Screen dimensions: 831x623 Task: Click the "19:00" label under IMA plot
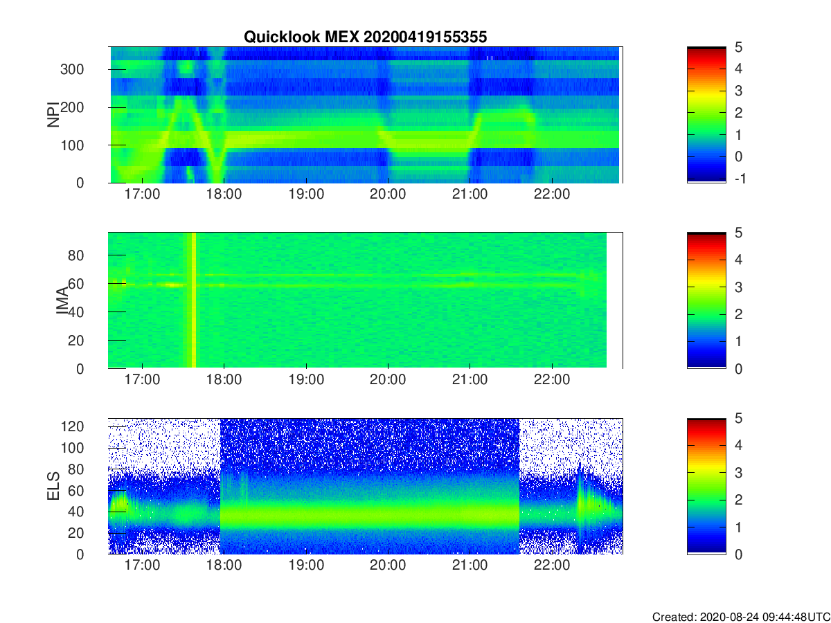coord(306,380)
